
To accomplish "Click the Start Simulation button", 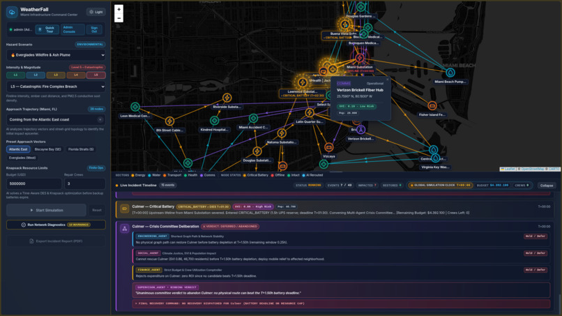I will (46, 210).
